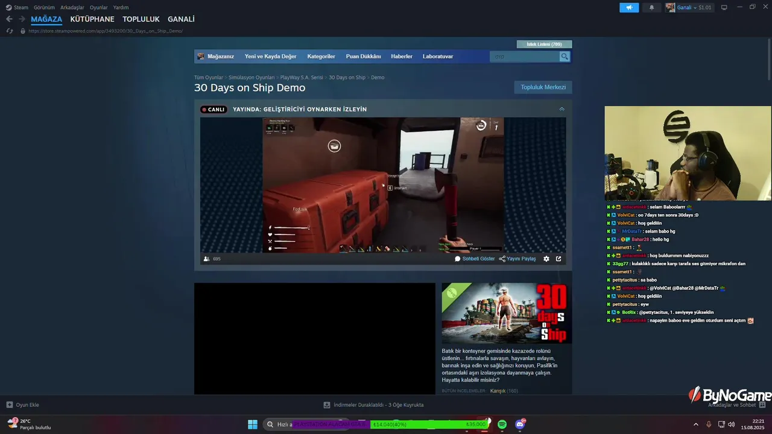Click the downloads status icon
Image resolution: width=772 pixels, height=434 pixels.
(x=327, y=405)
